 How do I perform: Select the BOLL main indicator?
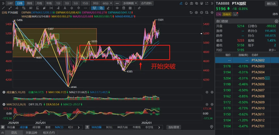coord(110,127)
